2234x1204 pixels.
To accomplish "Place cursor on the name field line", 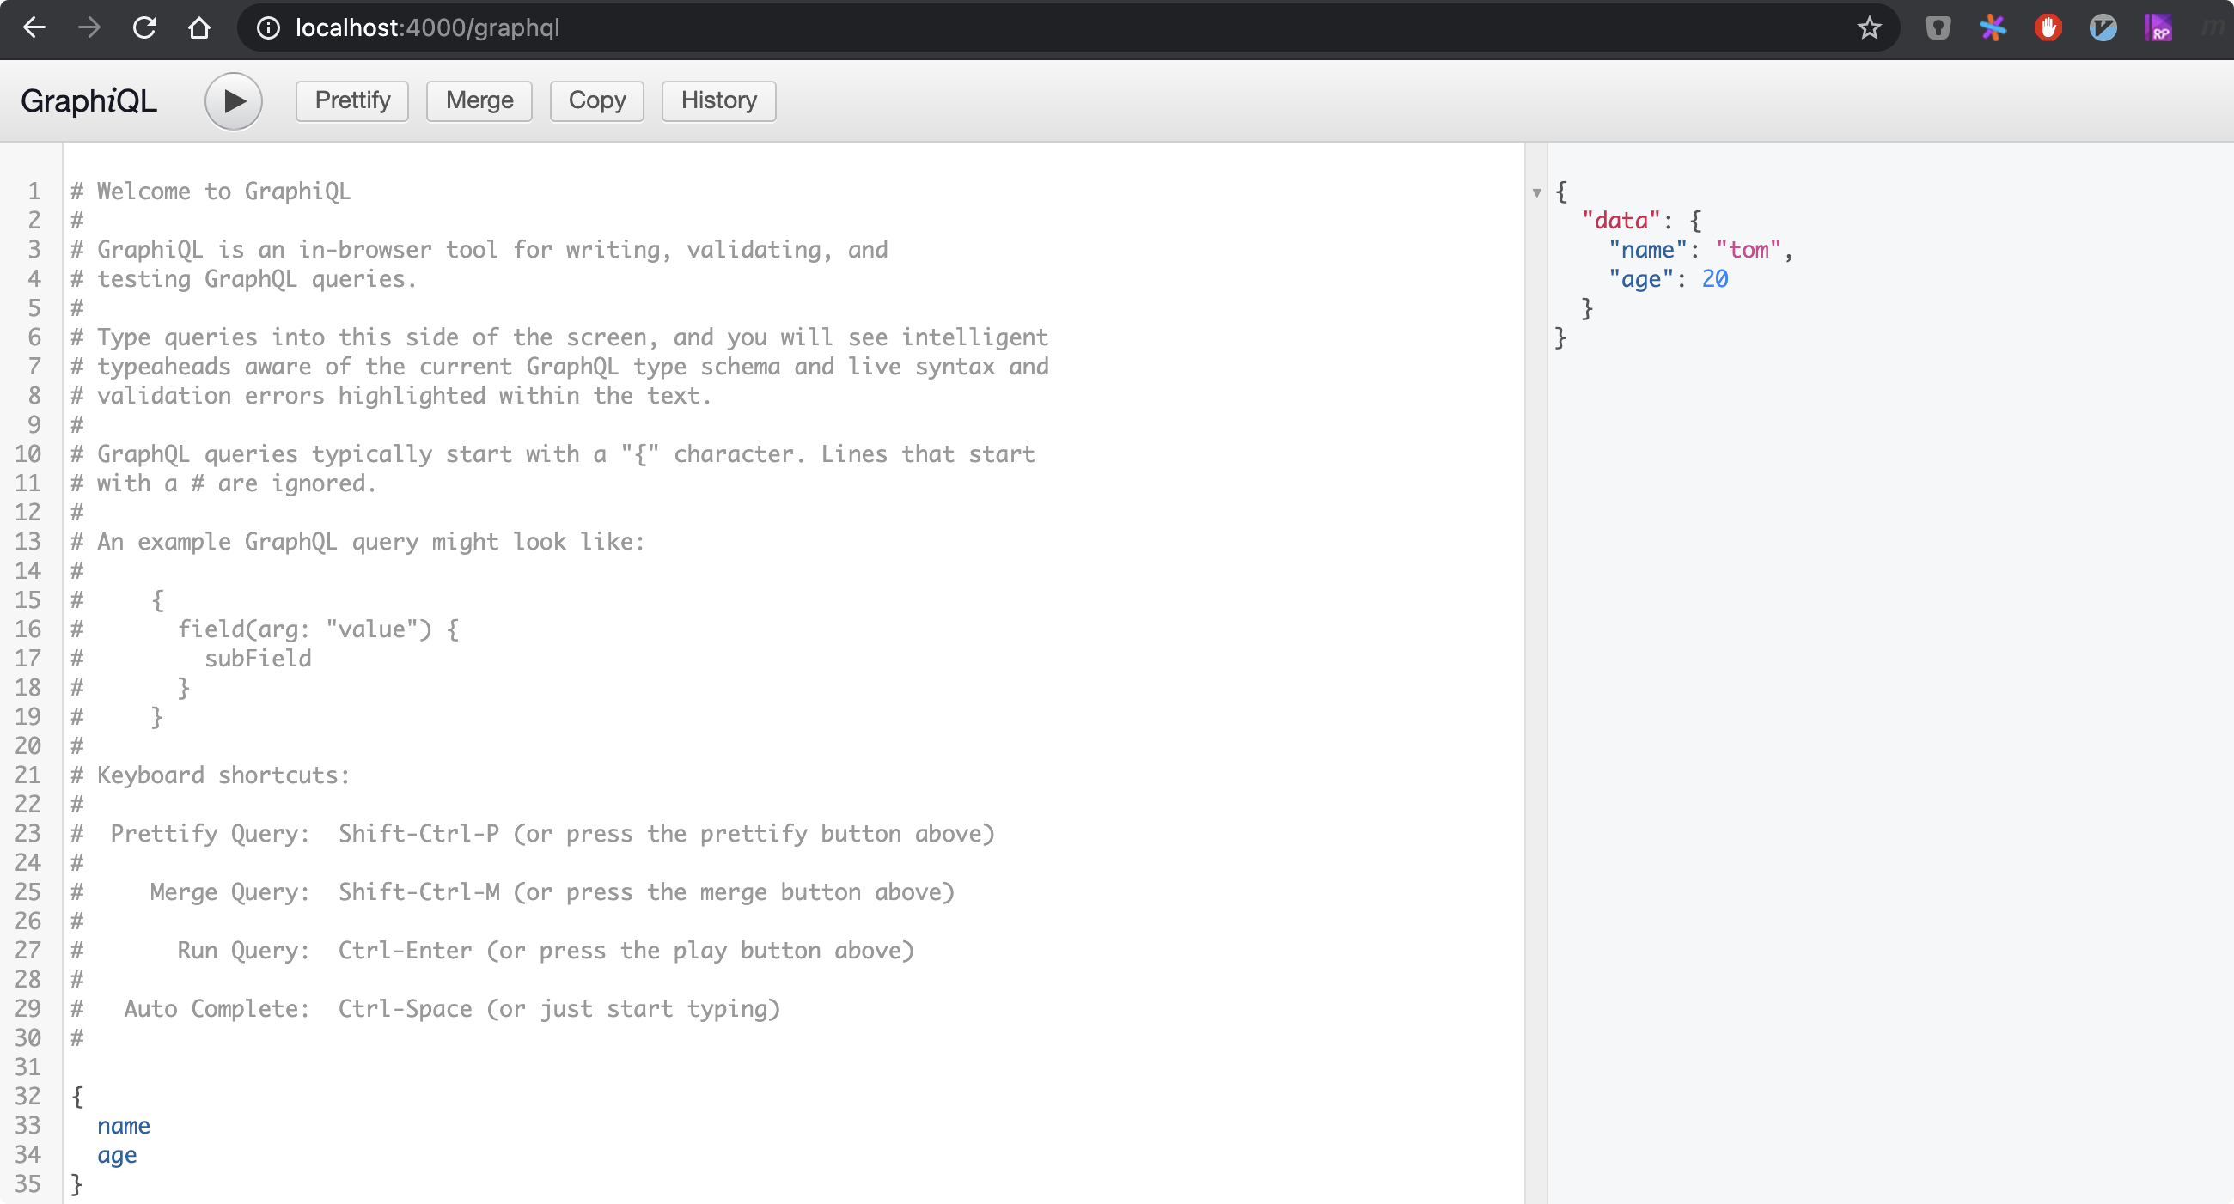I will [123, 1125].
